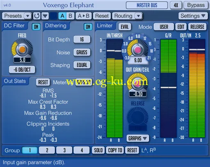Click the input gain value 9.00
Screen dimensions: 210x167
138,60
